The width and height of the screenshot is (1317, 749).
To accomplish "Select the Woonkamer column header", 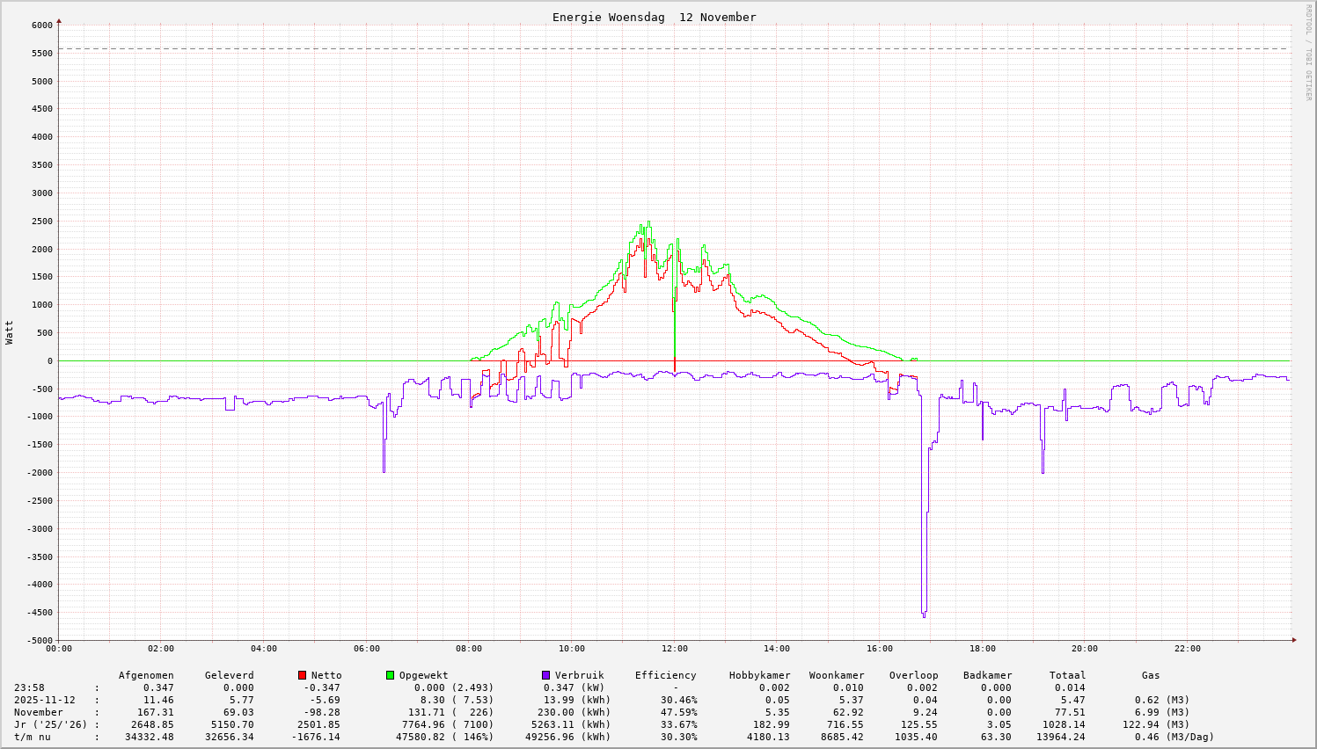I will [837, 675].
